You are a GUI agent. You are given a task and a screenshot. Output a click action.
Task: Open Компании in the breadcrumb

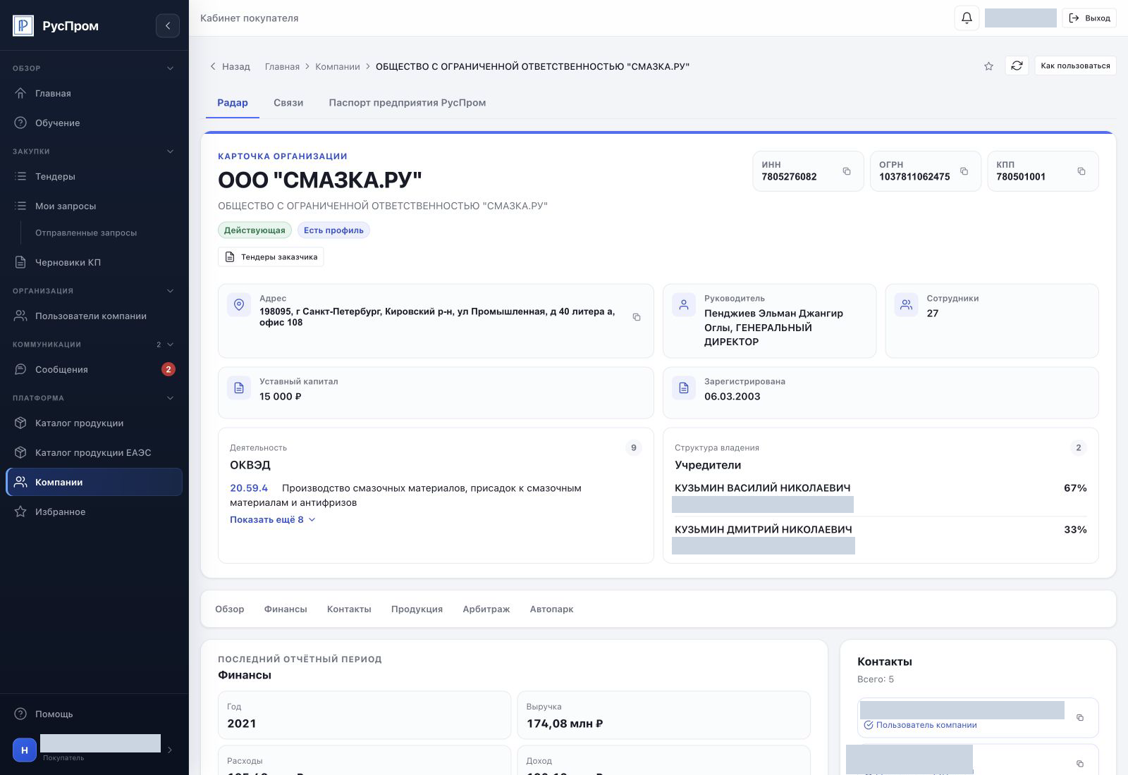coord(338,66)
